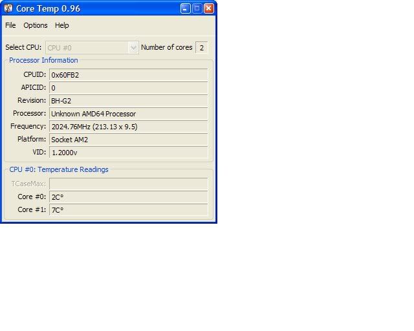
Task: Click the CPU #0: Temperature Readings label
Action: click(x=59, y=169)
